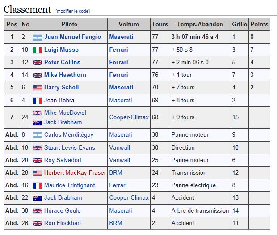The width and height of the screenshot is (277, 235).
Task: Follow the Mike Hawthorn link
Action: [65, 75]
